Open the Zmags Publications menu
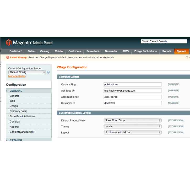 [145, 51]
